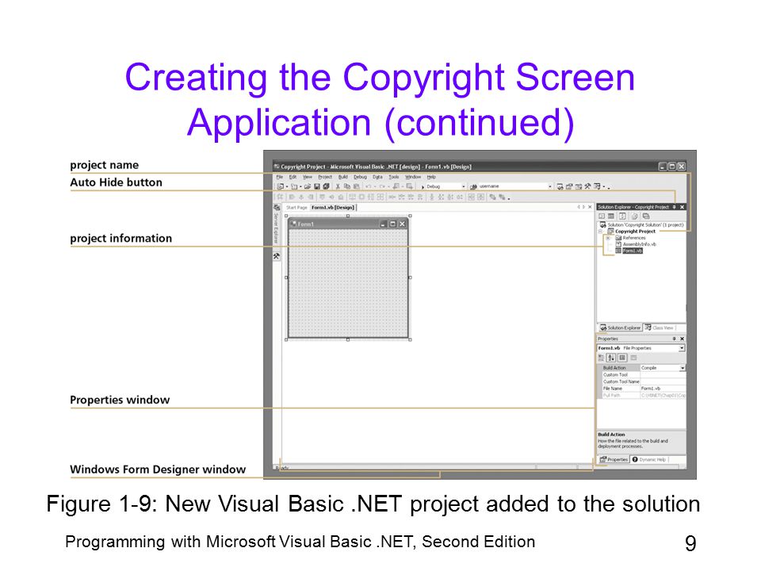
Task: Open the Debug configuration dropdown
Action: (464, 186)
